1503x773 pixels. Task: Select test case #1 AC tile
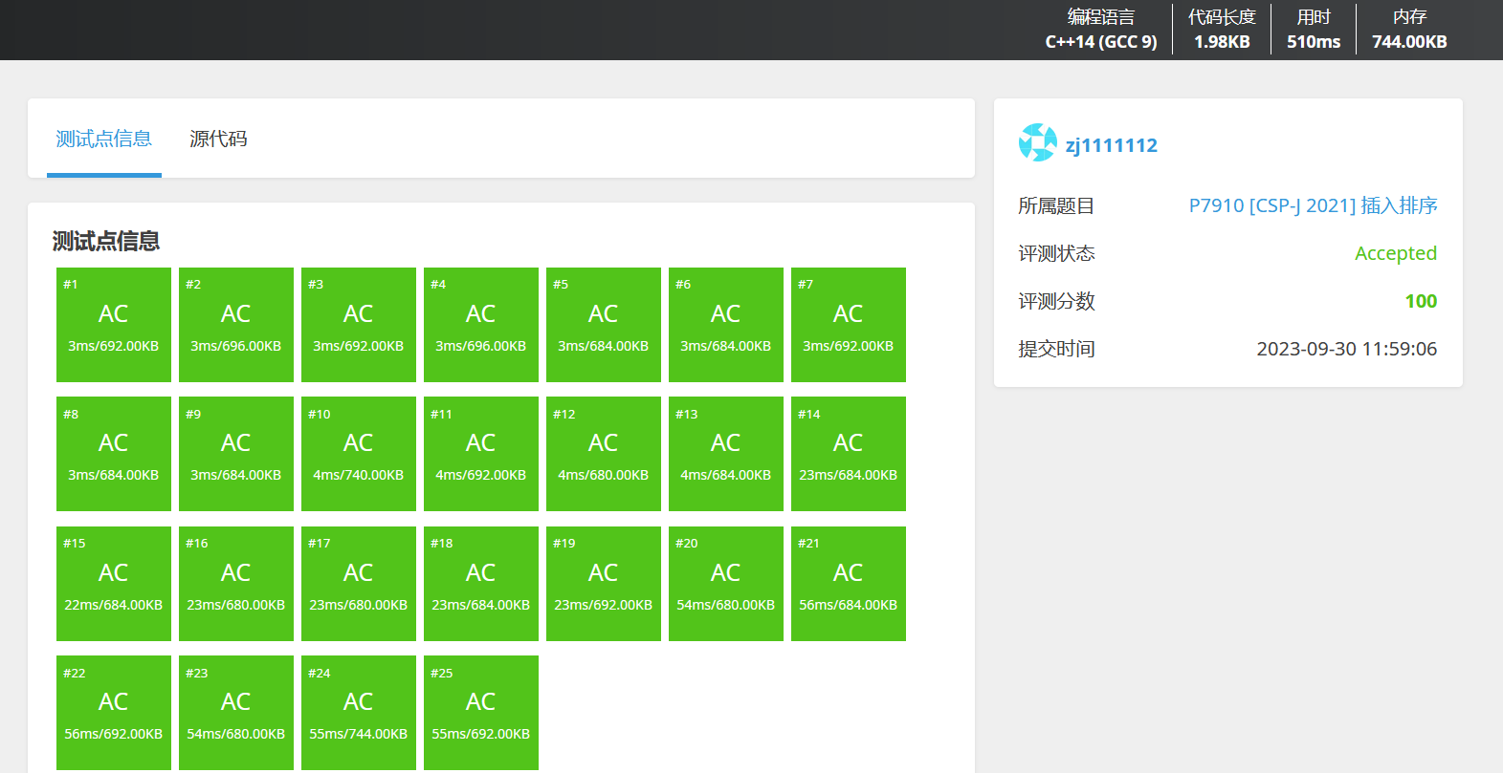[114, 325]
